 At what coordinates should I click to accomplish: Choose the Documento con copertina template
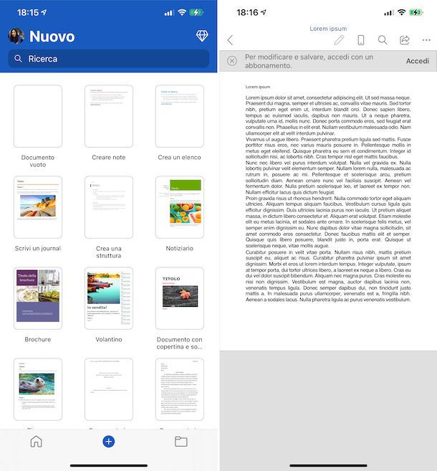coord(180,298)
